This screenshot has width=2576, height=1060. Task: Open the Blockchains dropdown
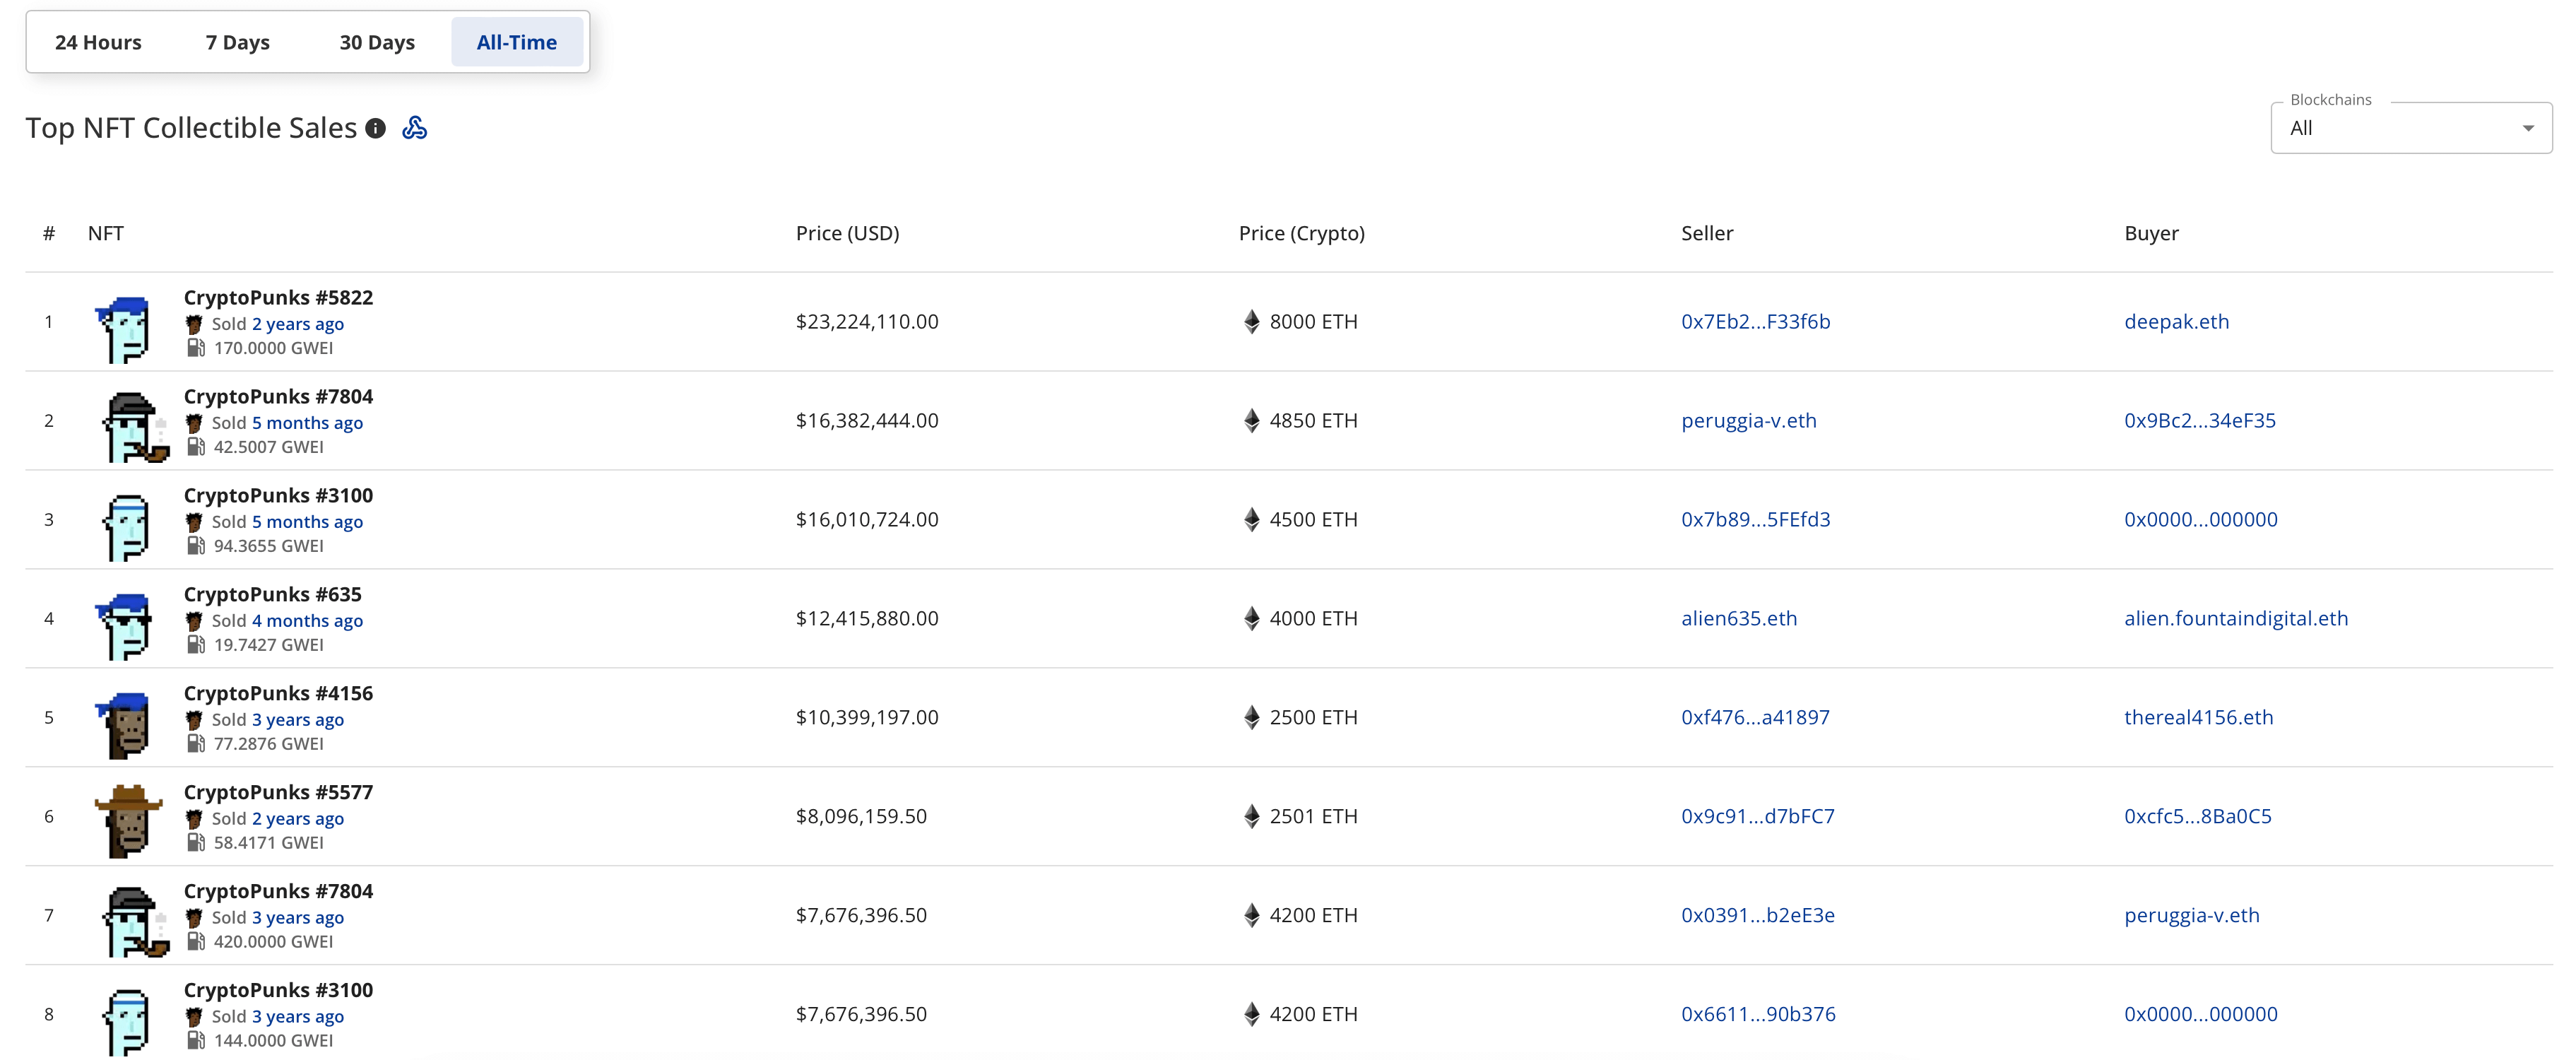pos(2411,128)
